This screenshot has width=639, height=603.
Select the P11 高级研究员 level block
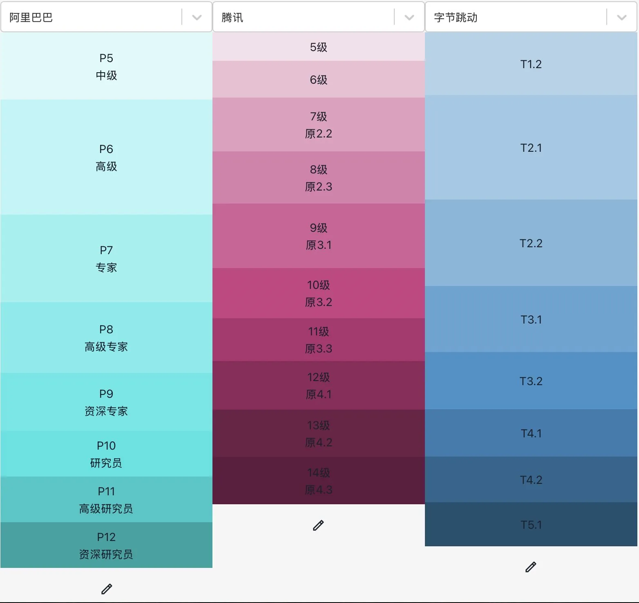coord(106,499)
